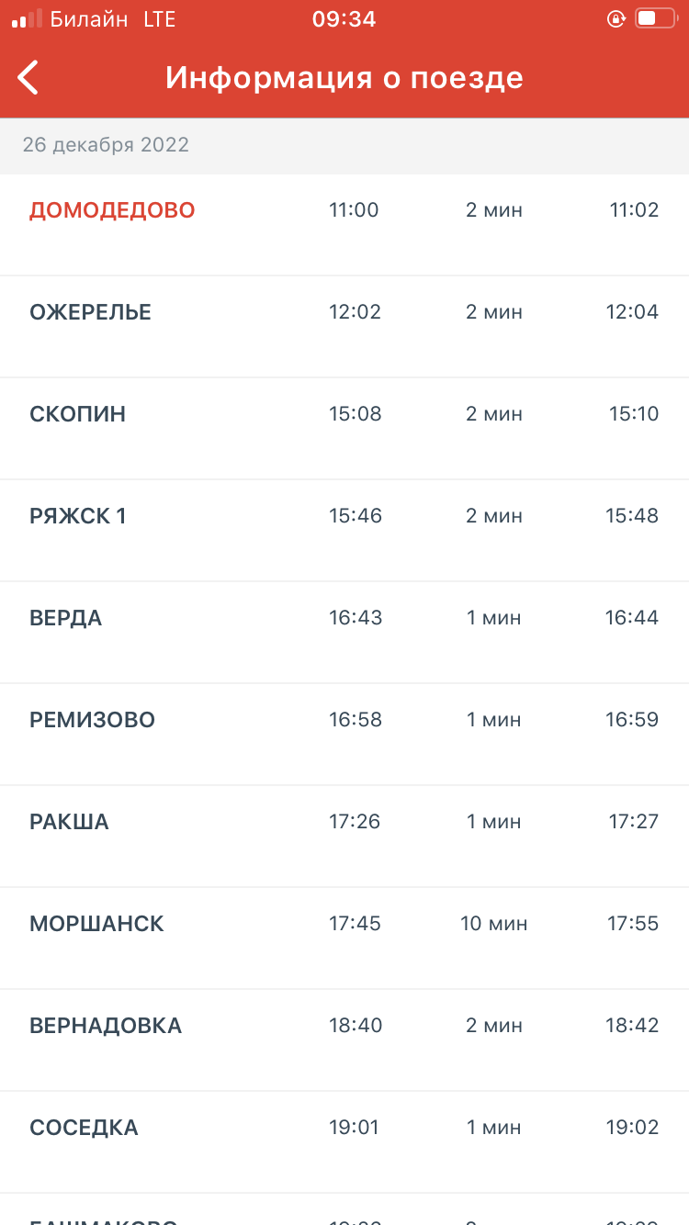Select the ОЖЕРЕЛЬЕ station row
The height and width of the screenshot is (1225, 689).
(x=344, y=327)
